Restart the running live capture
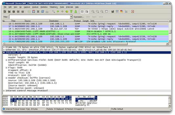This screenshot has height=115, width=175. click(x=23, y=12)
